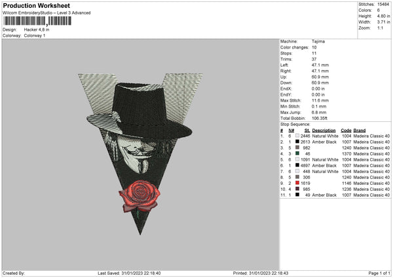Select the Down value 60.9 mm
This screenshot has height=278, width=393.
coord(320,83)
